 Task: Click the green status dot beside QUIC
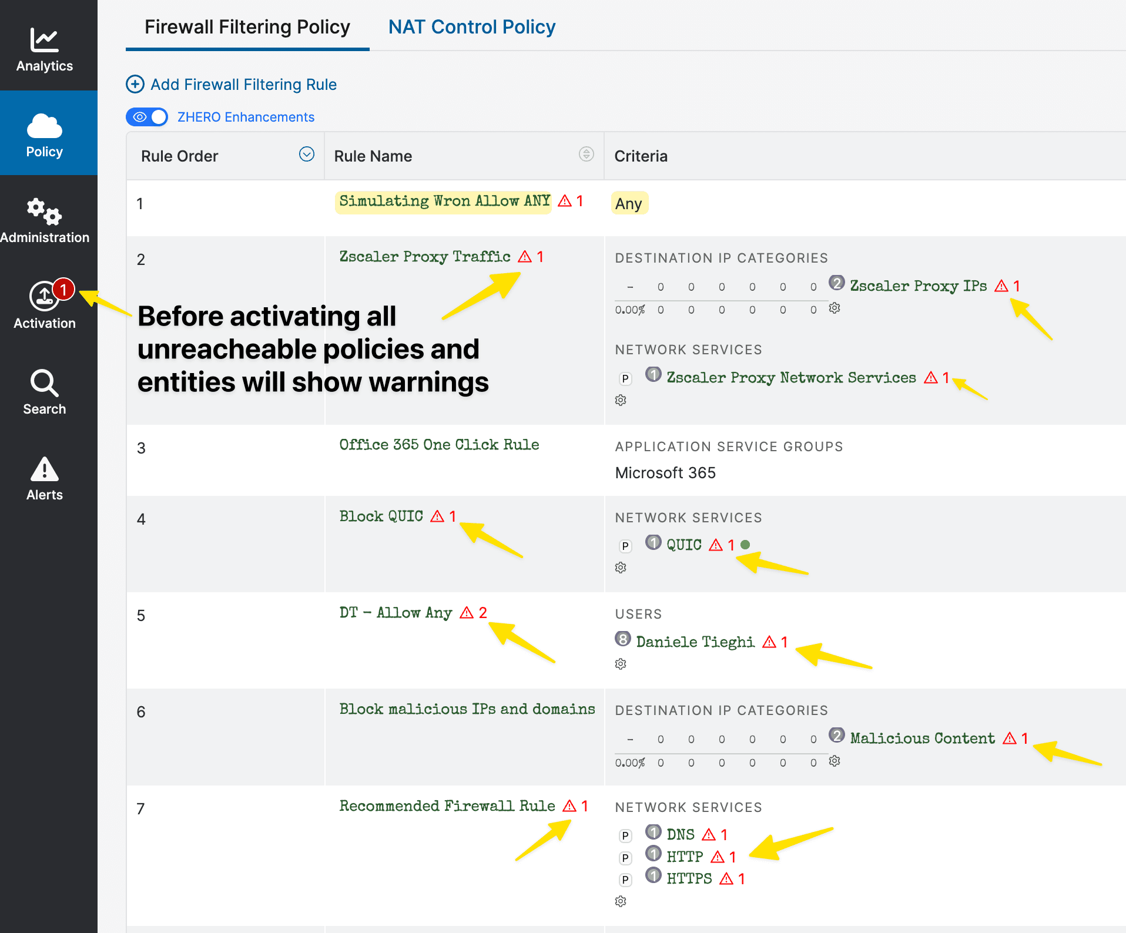click(x=745, y=545)
